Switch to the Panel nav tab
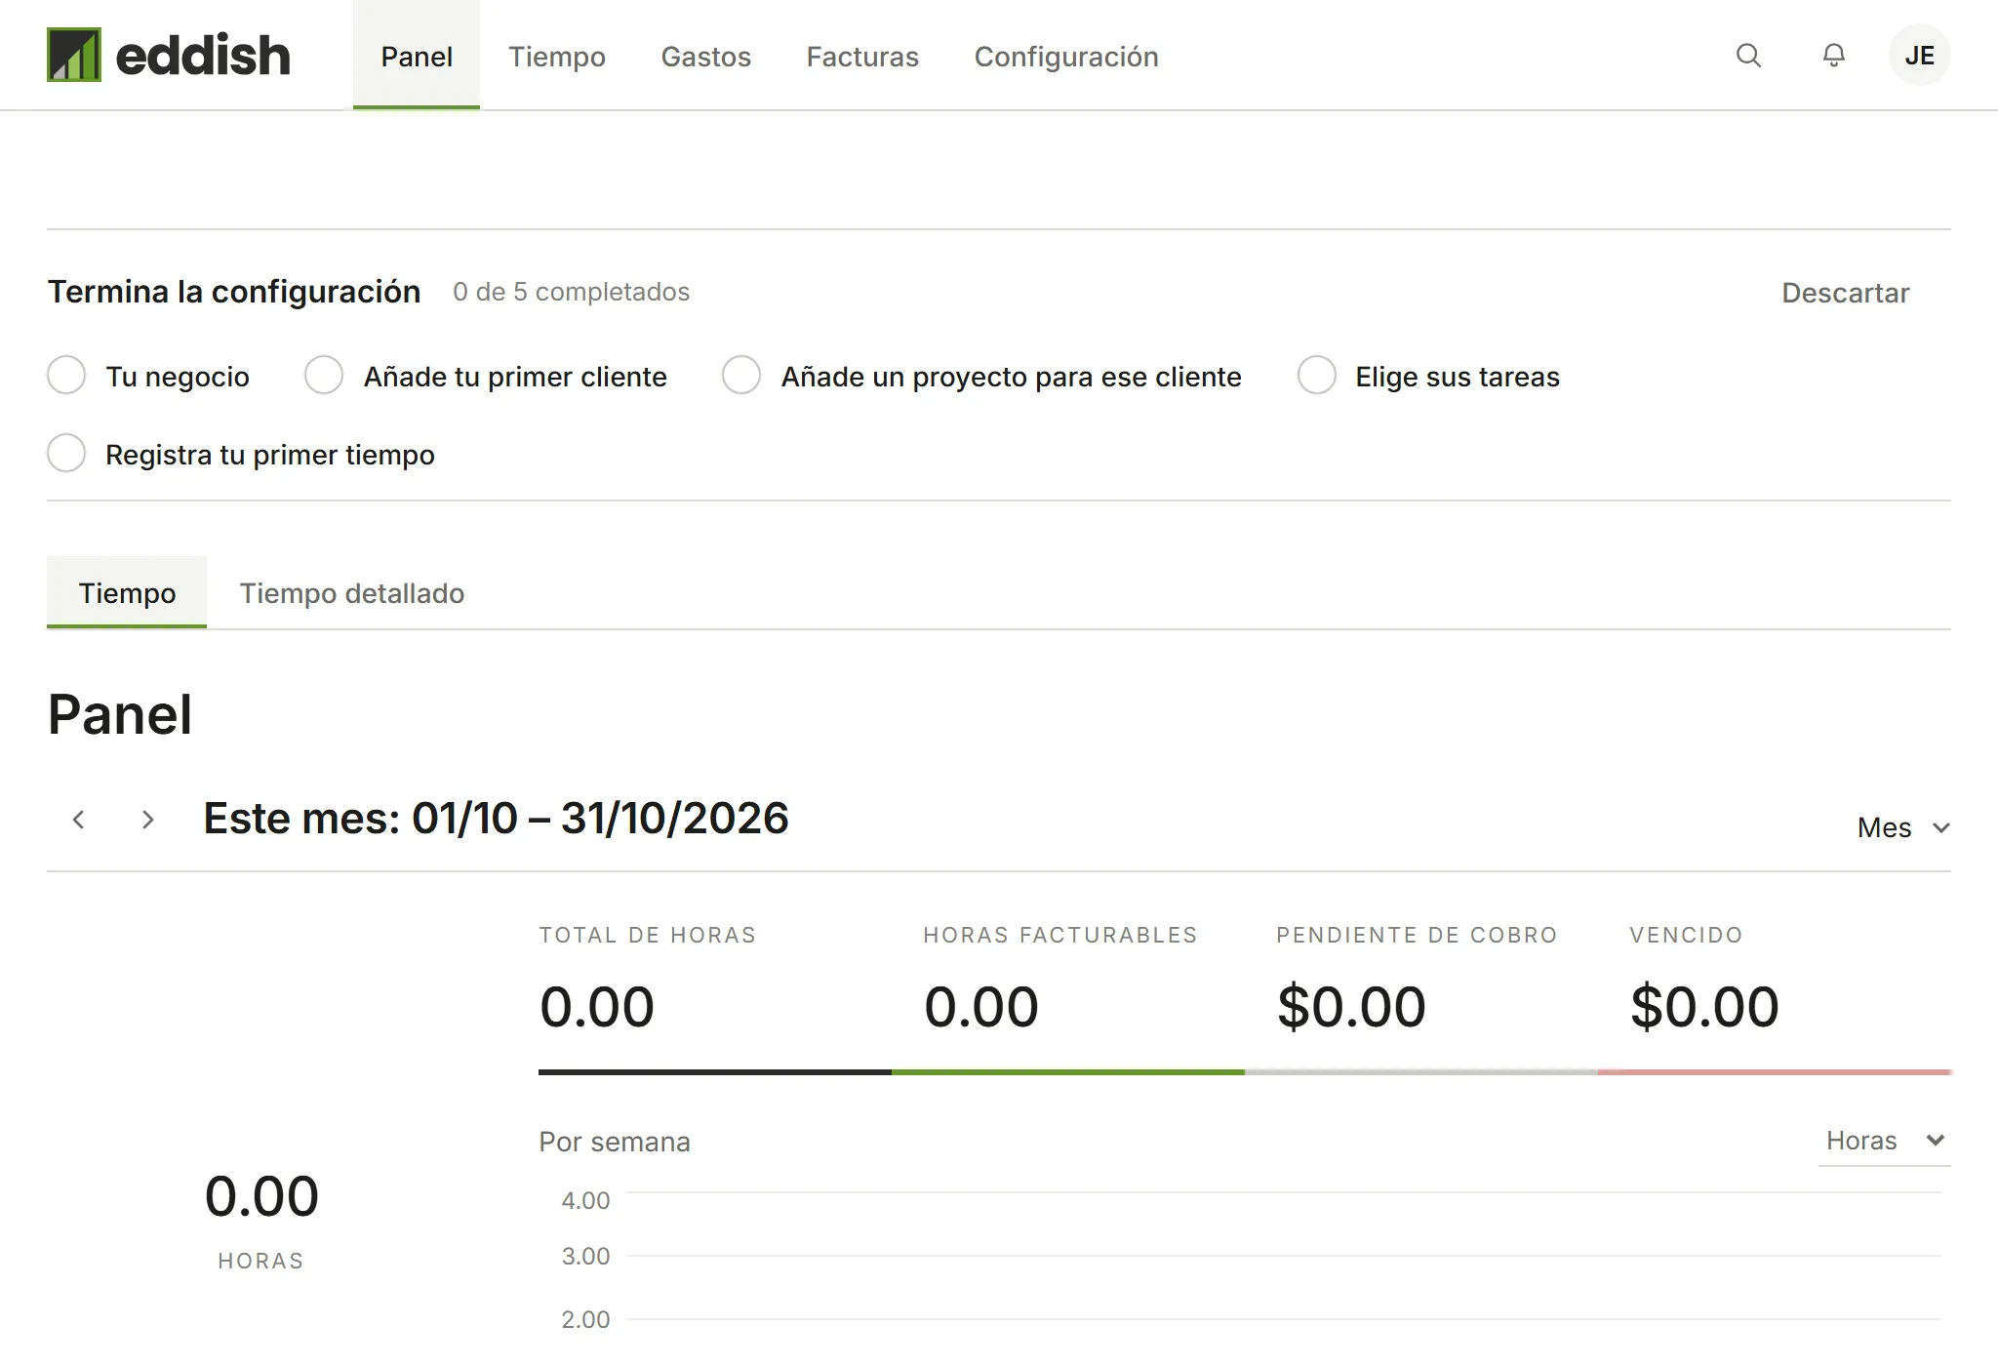The height and width of the screenshot is (1366, 1998). (x=417, y=56)
